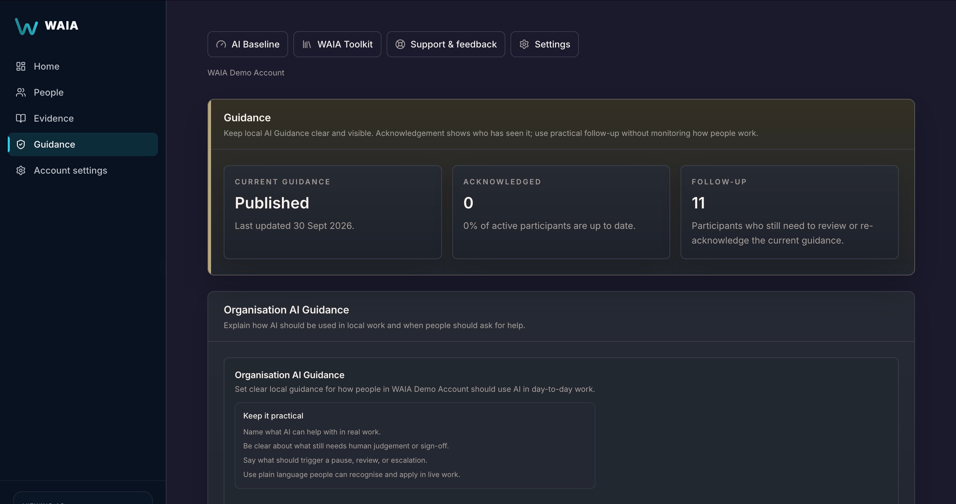Click the WAIA logo icon
The width and height of the screenshot is (956, 504).
pos(26,26)
